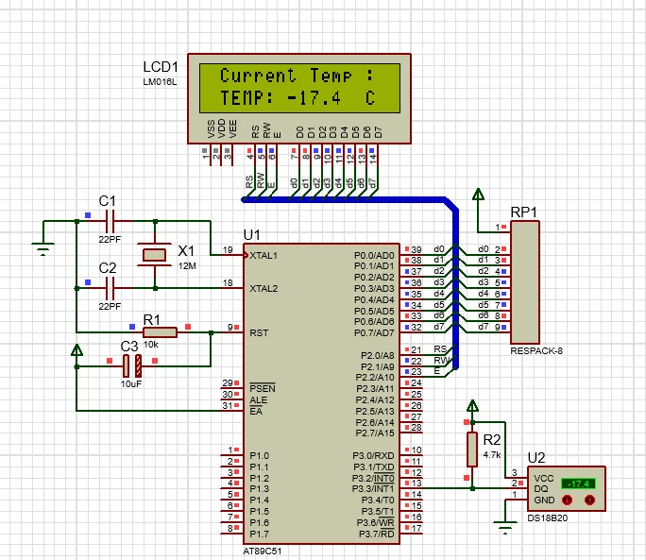Select the C1 capacitor symbol
Viewport: 646px width, 560px height.
(110, 221)
